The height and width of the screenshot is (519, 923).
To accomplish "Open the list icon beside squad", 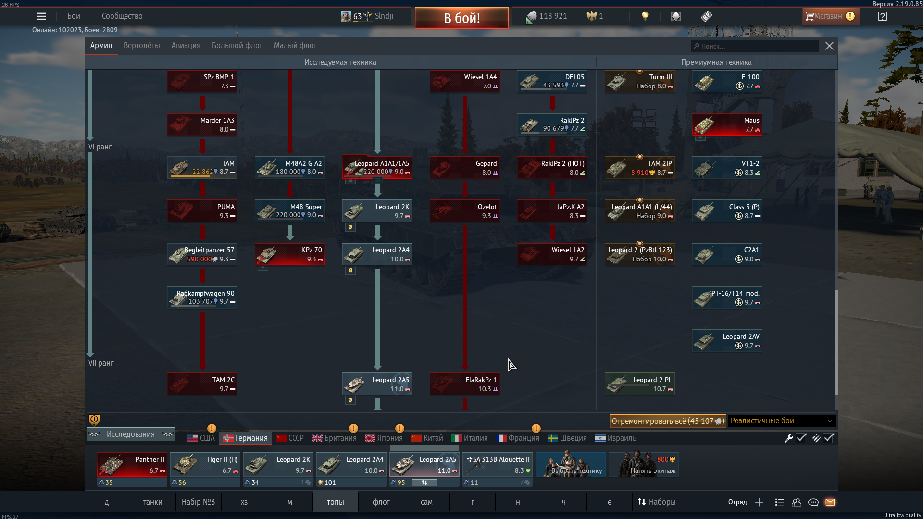I will tap(780, 502).
